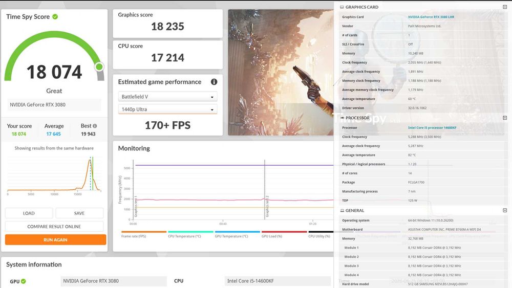The height and width of the screenshot is (288, 512).
Task: Click the NVIDIA GeForce RTX 3080 field under score
Action: point(54,105)
